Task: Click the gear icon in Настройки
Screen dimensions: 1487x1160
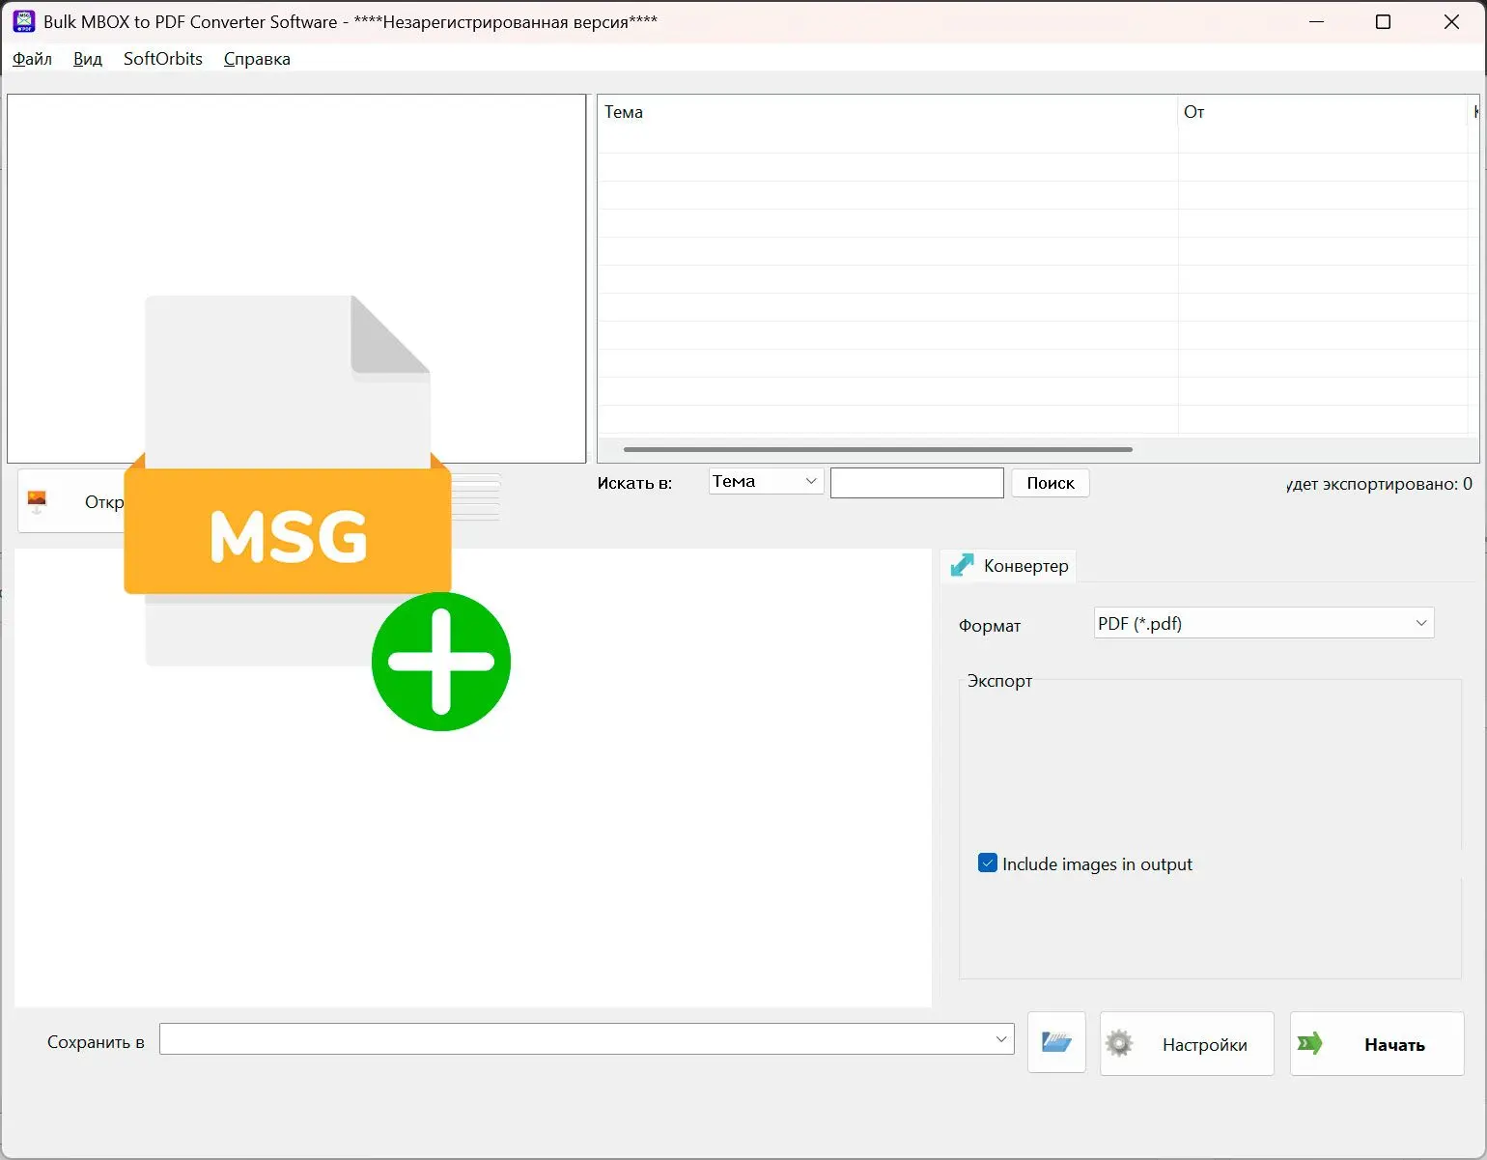Action: pos(1119,1043)
